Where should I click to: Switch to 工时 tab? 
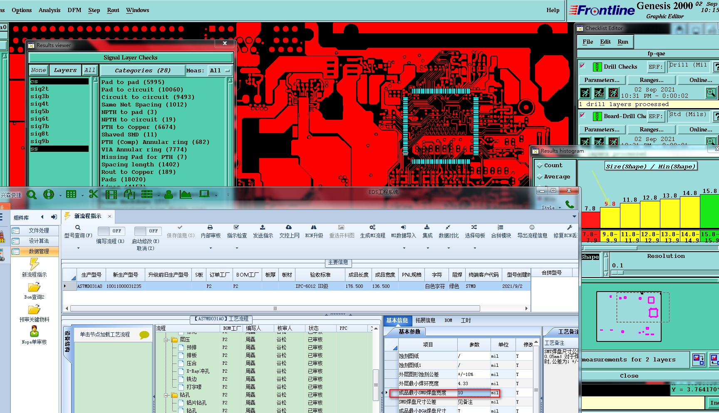pos(466,320)
